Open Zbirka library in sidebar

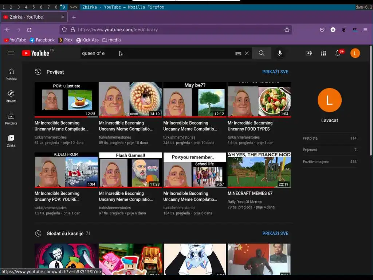tap(11, 141)
